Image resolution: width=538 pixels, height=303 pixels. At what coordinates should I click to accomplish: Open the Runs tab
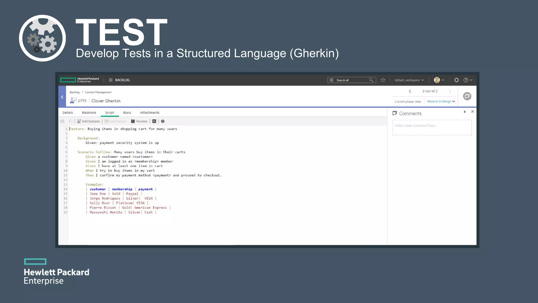click(x=127, y=113)
